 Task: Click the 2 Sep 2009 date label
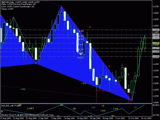pos(44,118)
